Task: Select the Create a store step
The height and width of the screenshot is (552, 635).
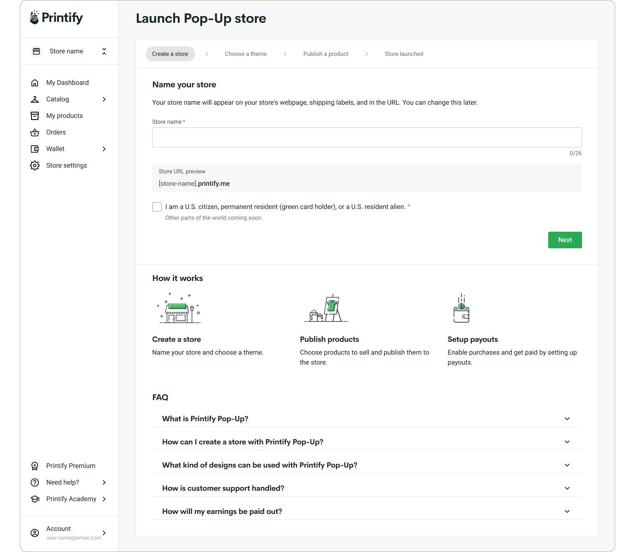Action: click(170, 54)
